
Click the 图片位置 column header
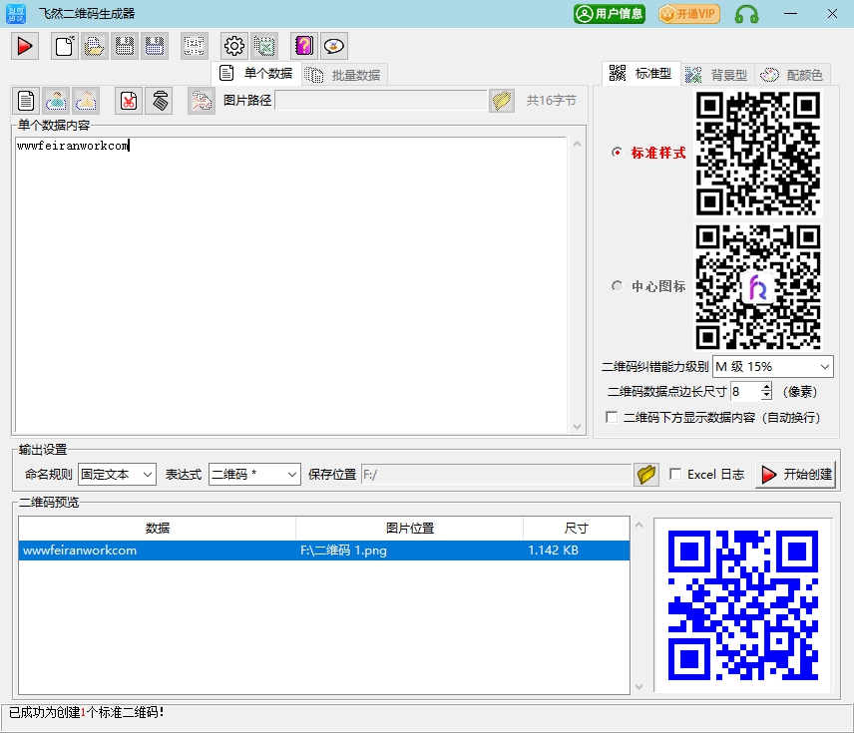pyautogui.click(x=410, y=528)
